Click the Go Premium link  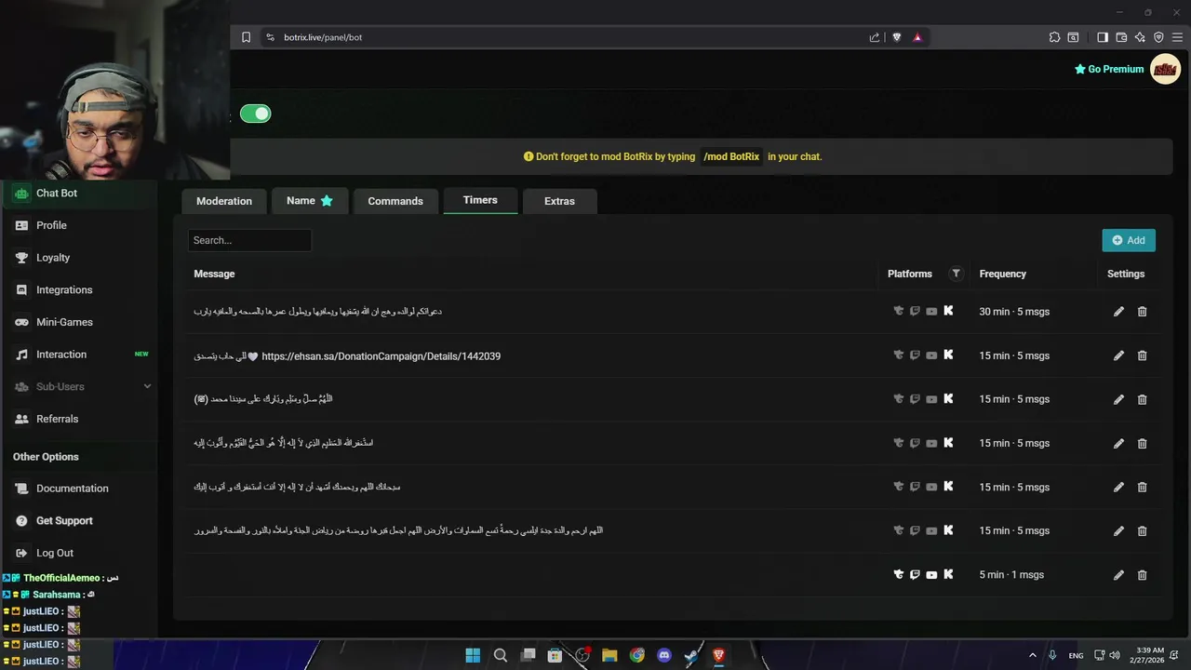tap(1109, 69)
